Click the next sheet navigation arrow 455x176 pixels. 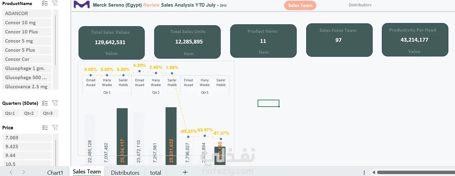tap(24, 172)
